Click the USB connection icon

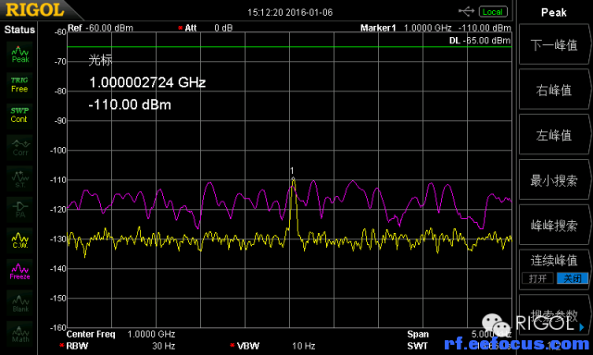pos(466,12)
